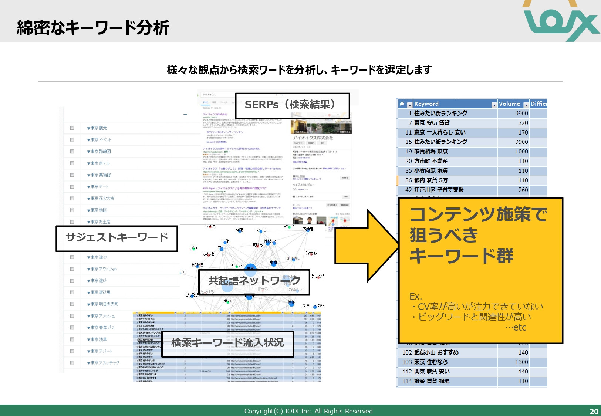Image resolution: width=601 pixels, height=416 pixels.
Task: Open the Keyword column filter dropdown
Action: [495, 104]
